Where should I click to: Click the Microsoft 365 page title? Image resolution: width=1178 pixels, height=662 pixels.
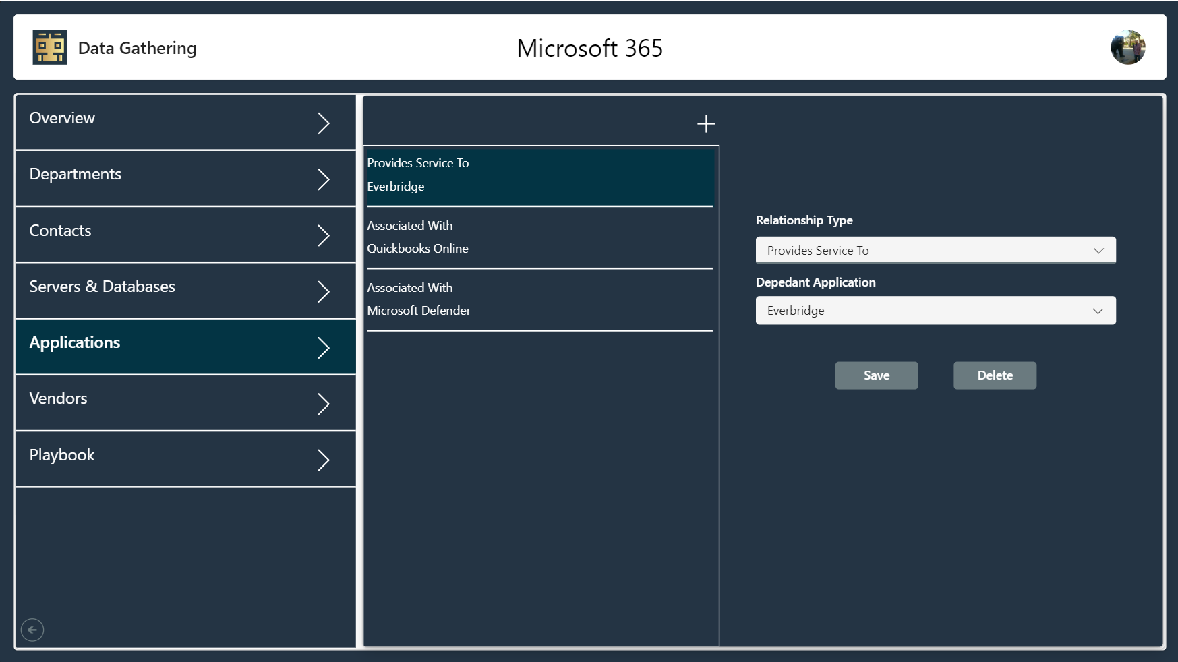pos(590,48)
